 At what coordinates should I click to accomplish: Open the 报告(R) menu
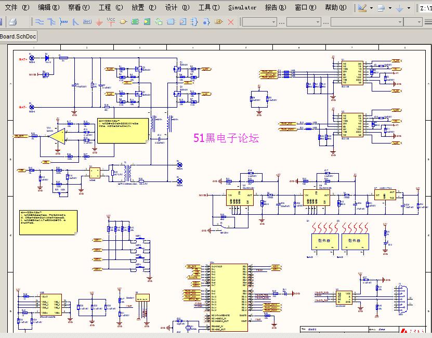coord(276,7)
